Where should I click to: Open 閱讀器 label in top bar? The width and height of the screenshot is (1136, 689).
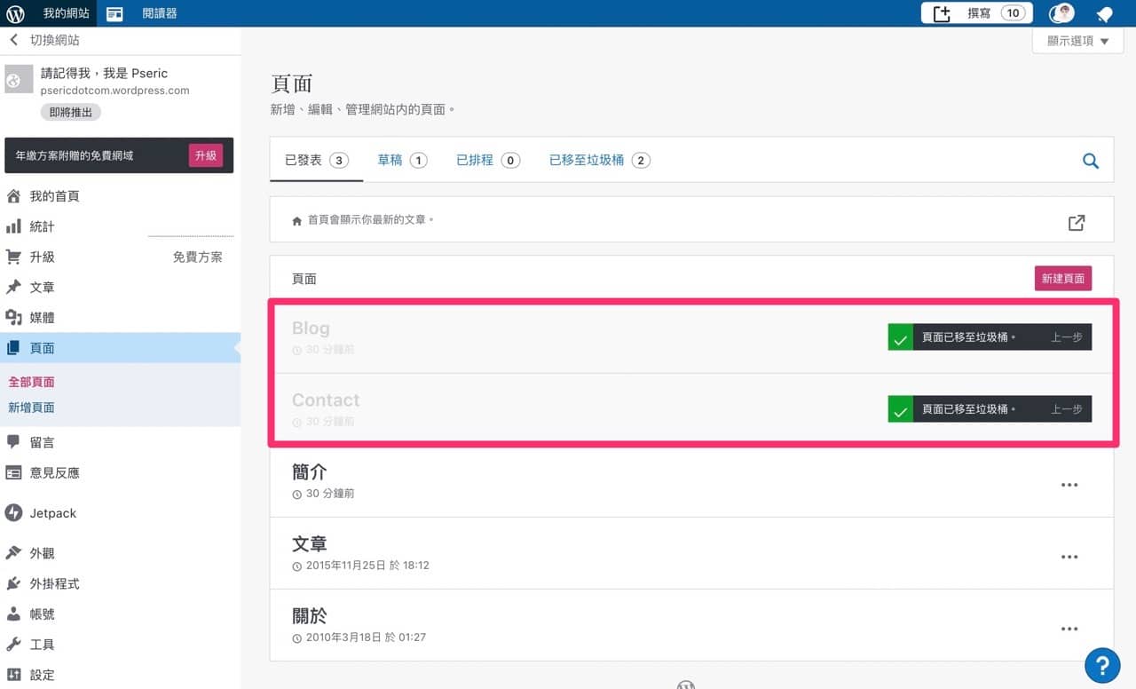tap(160, 13)
